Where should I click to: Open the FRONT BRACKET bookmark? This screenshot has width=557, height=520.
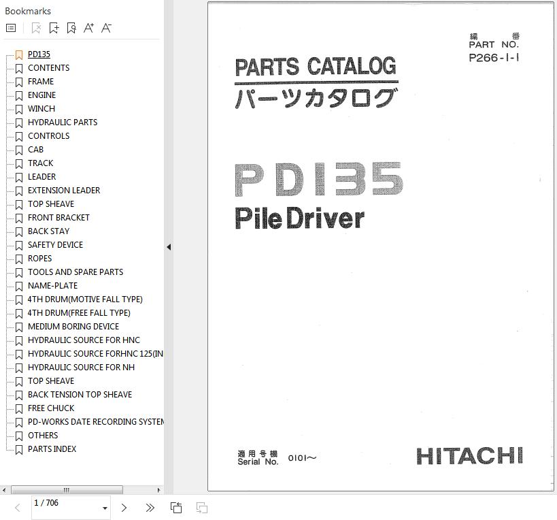pos(58,218)
